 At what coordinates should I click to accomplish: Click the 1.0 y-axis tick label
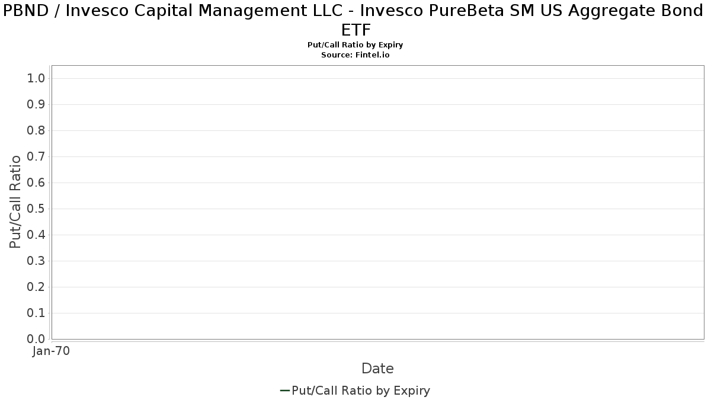click(x=36, y=79)
